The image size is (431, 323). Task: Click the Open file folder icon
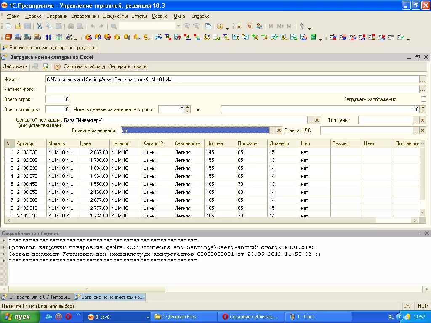pyautogui.click(x=18, y=26)
